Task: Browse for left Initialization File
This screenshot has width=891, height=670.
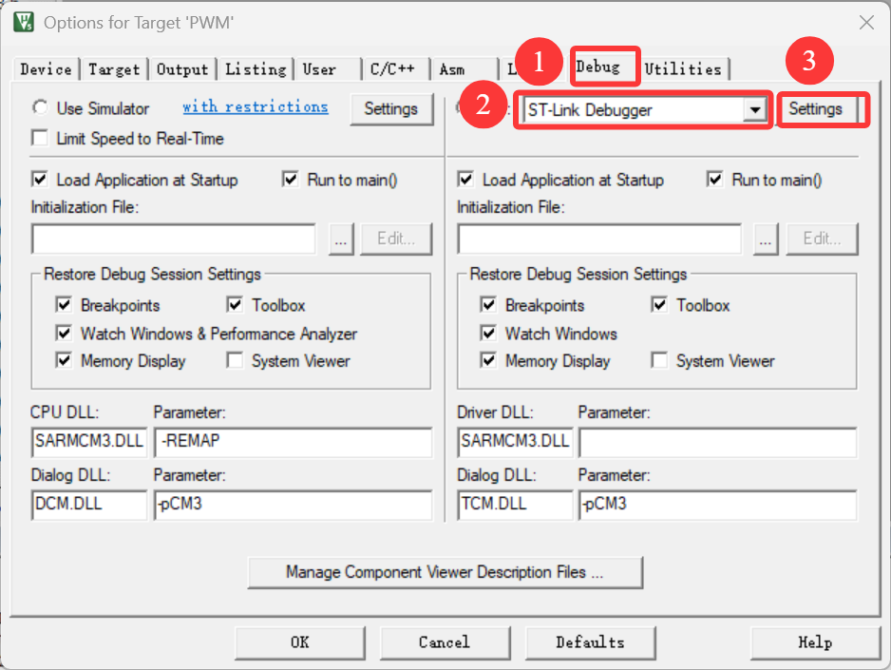Action: [x=342, y=239]
